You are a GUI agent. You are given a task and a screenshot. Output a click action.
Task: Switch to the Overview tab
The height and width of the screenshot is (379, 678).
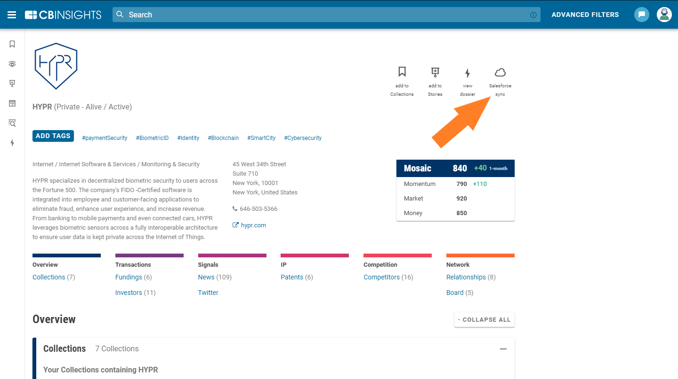[45, 265]
